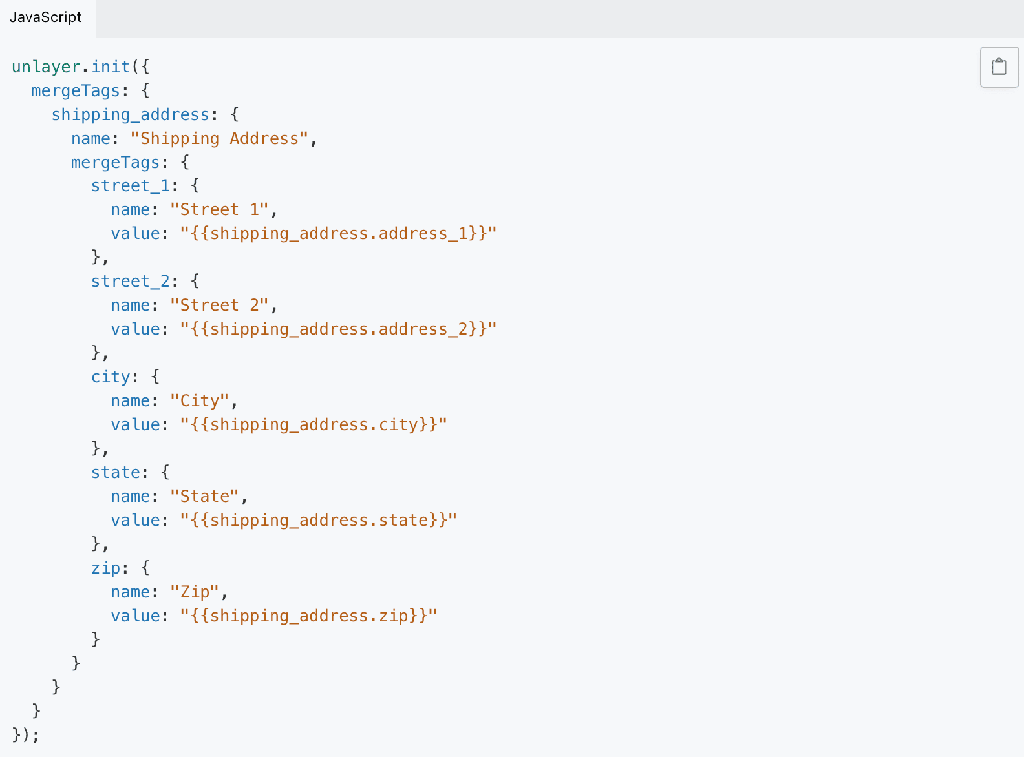The height and width of the screenshot is (757, 1024).
Task: Click the {{shipping_address.address_2}} value
Action: coord(338,329)
